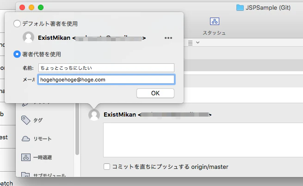Click the JSPSample (Git) folder title icon
The width and height of the screenshot is (303, 186).
click(x=240, y=7)
